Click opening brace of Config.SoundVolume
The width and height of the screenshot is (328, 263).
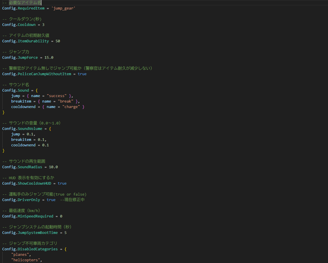(x=50, y=129)
